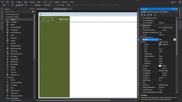The height and width of the screenshot is (102, 182).
Task: Open the backBtn object selector dropdown
Action: click(x=177, y=12)
